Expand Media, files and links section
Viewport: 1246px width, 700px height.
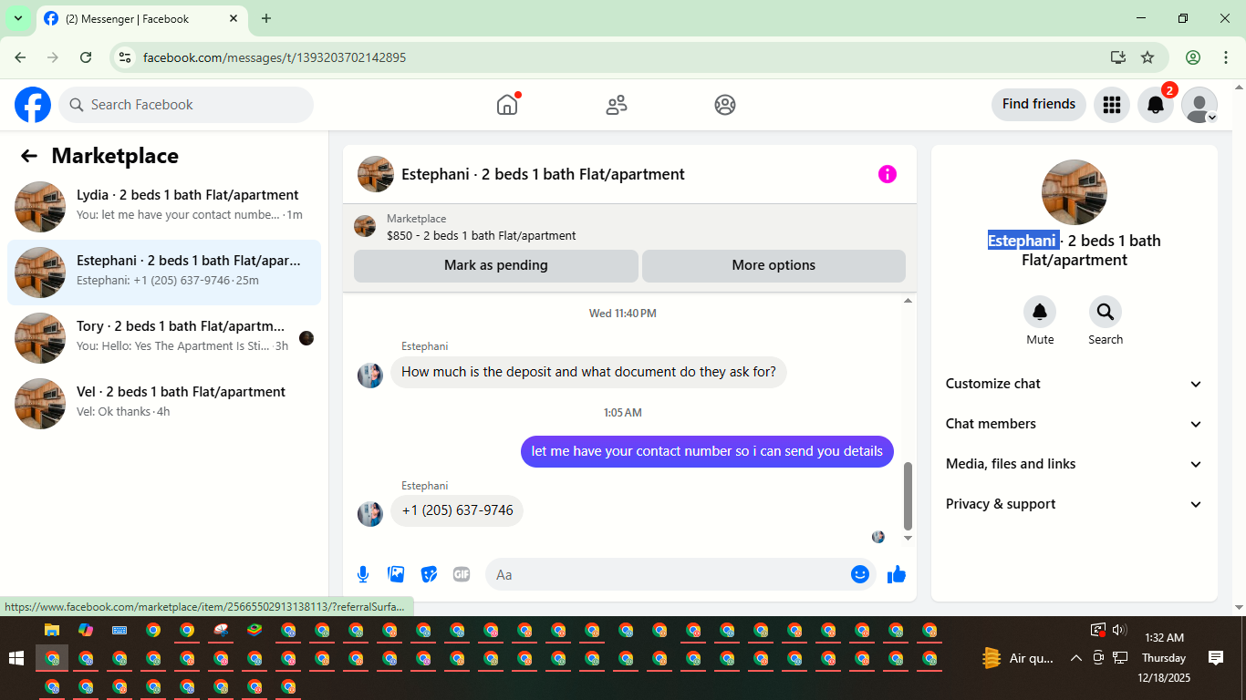coord(1075,464)
